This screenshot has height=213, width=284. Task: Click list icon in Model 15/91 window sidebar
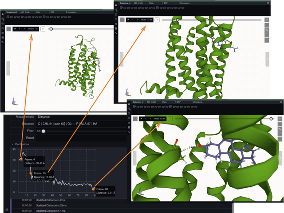point(116,24)
